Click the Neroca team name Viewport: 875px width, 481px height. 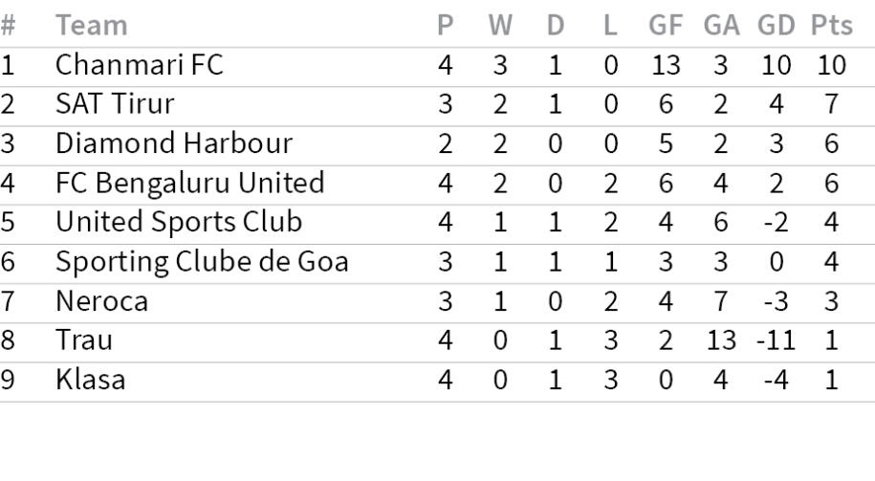[x=102, y=301]
